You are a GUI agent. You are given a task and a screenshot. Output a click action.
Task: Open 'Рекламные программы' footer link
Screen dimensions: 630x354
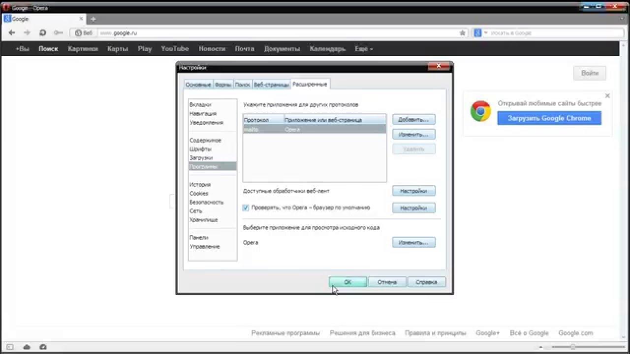285,333
